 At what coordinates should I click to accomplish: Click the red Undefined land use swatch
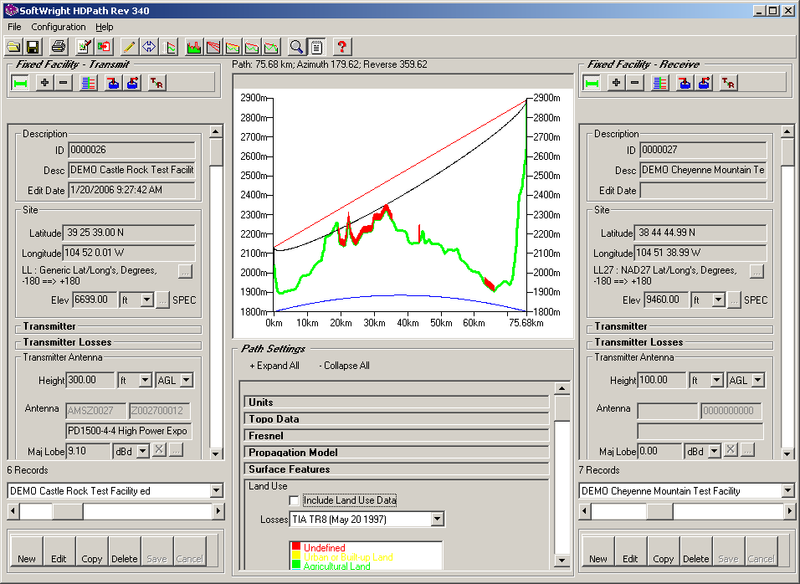296,546
